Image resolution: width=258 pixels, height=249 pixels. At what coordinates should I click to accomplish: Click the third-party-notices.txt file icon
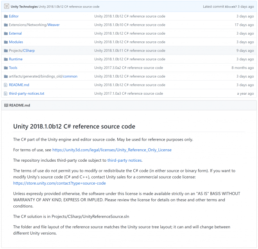pyautogui.click(x=6, y=94)
